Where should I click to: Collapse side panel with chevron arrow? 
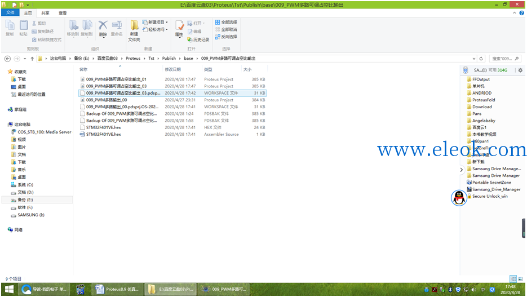[x=462, y=170]
